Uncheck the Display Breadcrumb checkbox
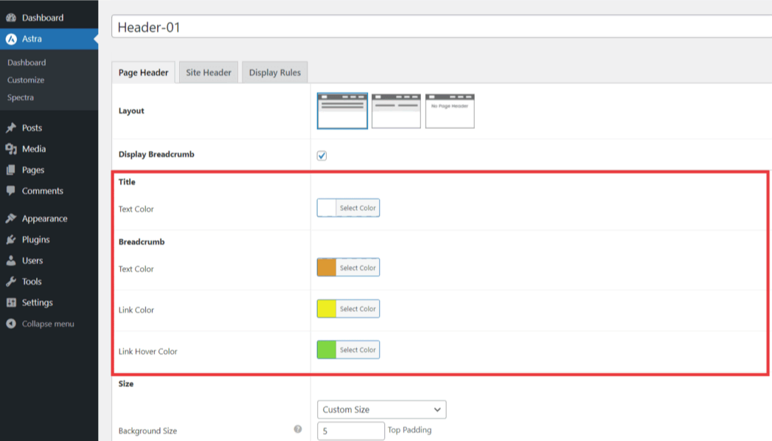Viewport: 772px width, 441px height. click(321, 156)
